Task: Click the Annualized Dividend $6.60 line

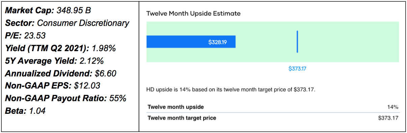Action: click(x=58, y=73)
